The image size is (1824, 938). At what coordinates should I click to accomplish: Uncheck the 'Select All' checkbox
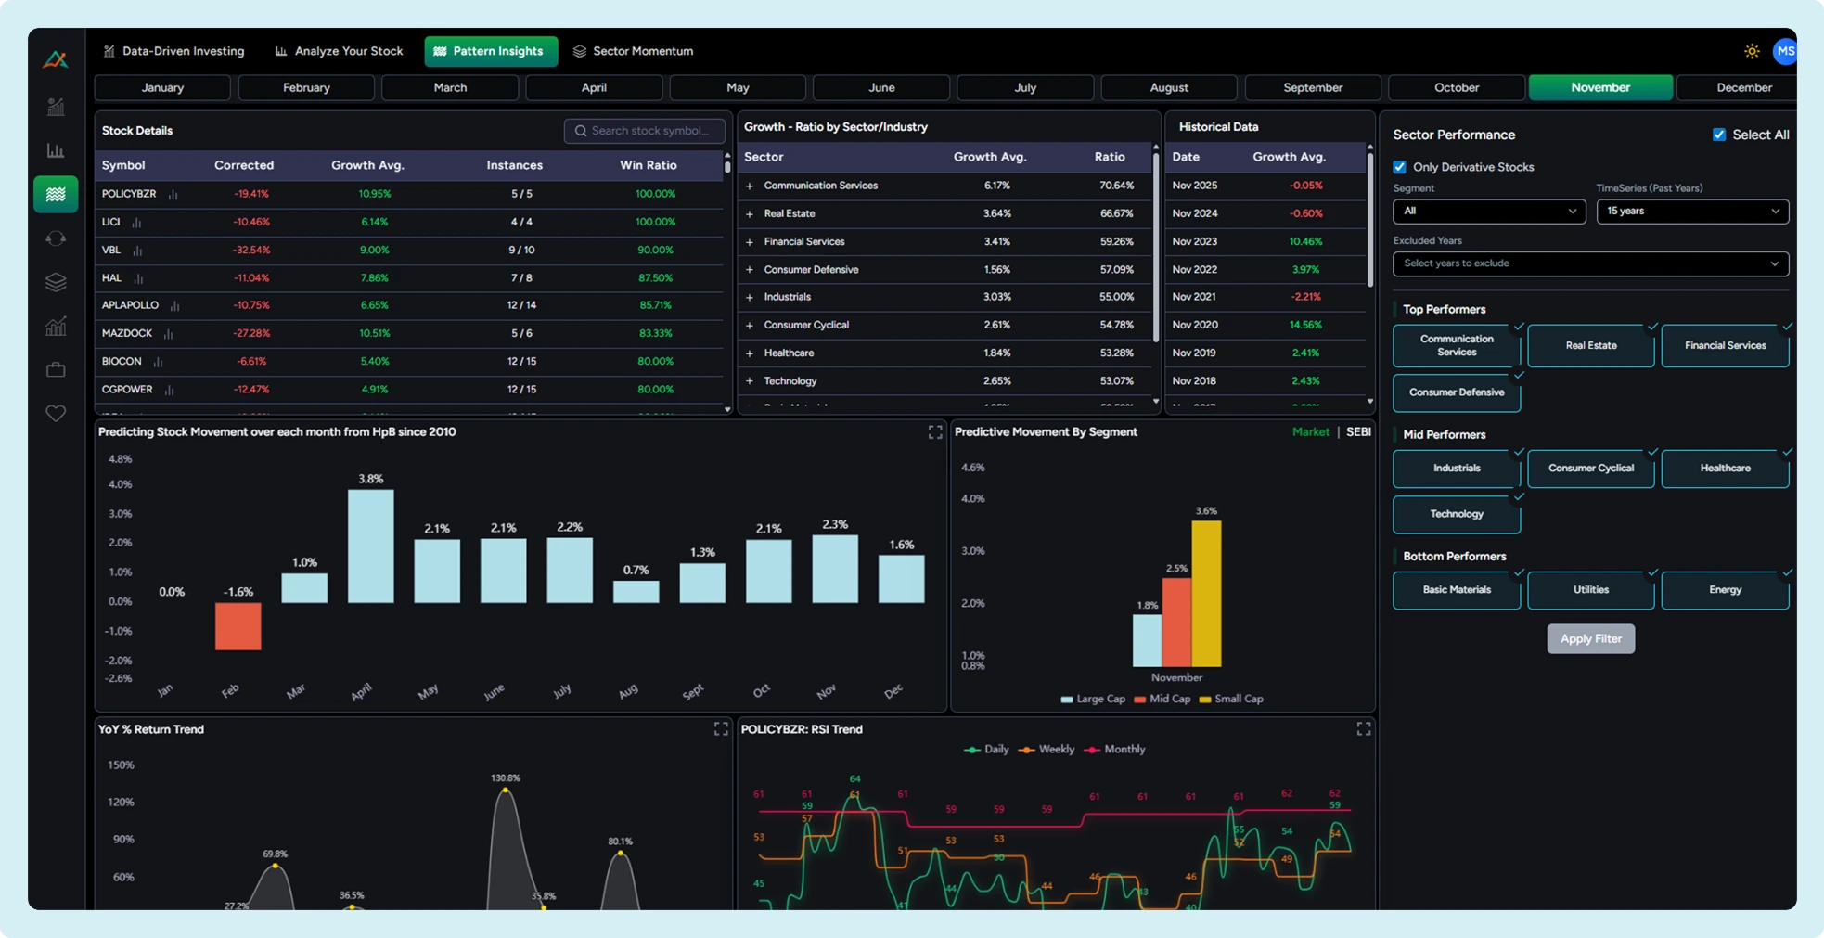(x=1719, y=134)
